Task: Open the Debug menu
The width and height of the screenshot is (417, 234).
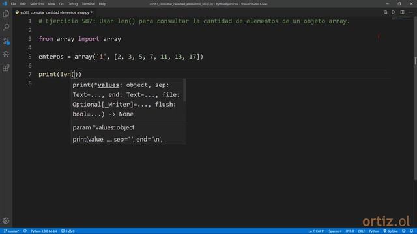Action: click(72, 4)
